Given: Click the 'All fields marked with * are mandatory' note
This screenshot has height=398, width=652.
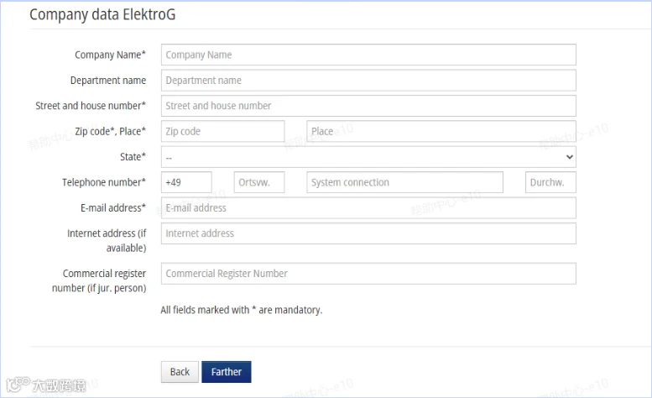Looking at the screenshot, I should pos(241,310).
